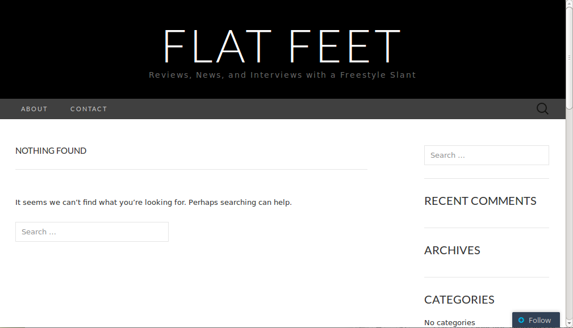Click the 'No categories' text
573x328 pixels.
449,322
